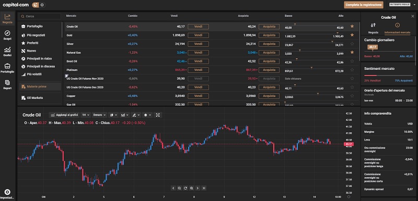Zoom in the chart
Viewport: 418px width, 201px height.
click(x=192, y=189)
